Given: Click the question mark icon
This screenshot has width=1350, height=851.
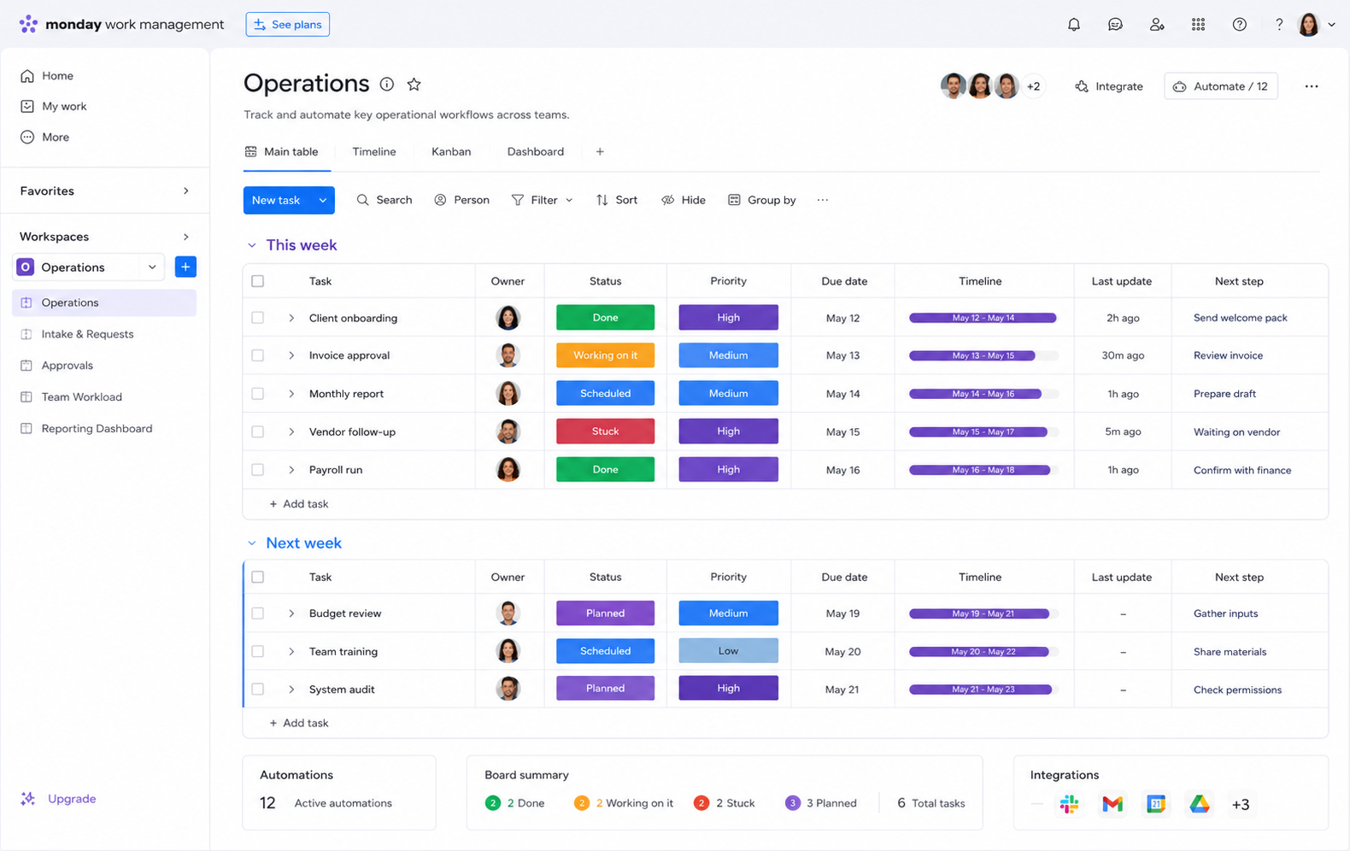Looking at the screenshot, I should tap(1279, 25).
